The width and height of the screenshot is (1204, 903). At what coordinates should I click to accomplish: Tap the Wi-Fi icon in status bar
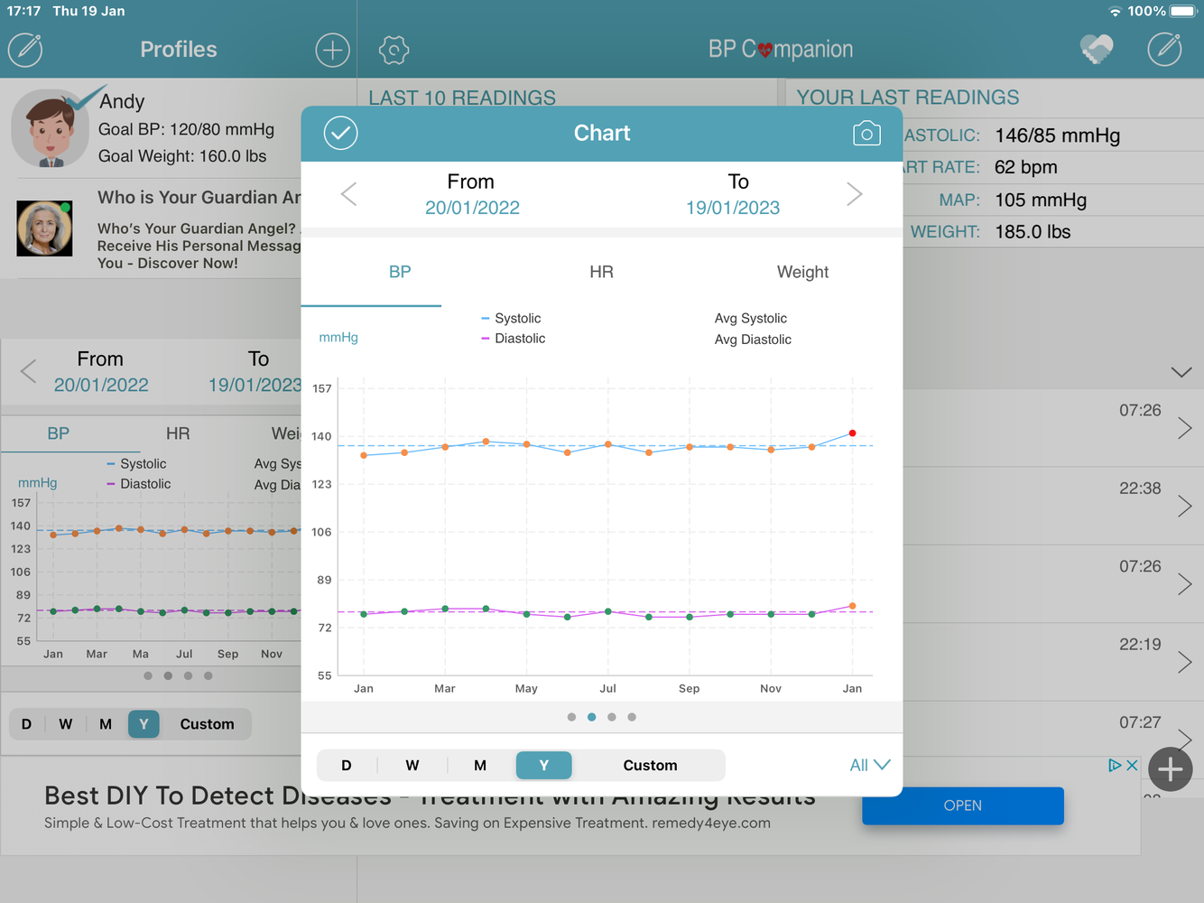(1116, 11)
